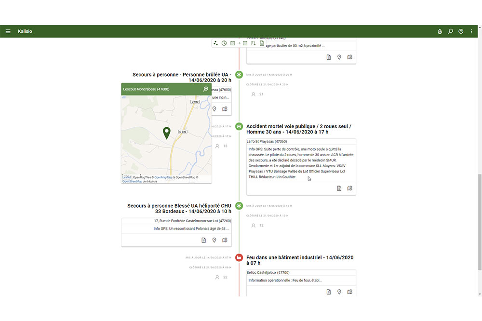Click the Belloc Casteljaloux (47700) address
482x321 pixels.
point(268,272)
